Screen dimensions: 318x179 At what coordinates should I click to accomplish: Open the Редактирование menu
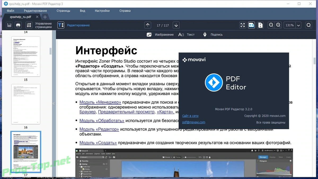[x=35, y=11]
